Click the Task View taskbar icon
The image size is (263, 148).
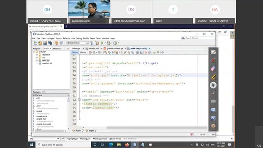pos(103,145)
